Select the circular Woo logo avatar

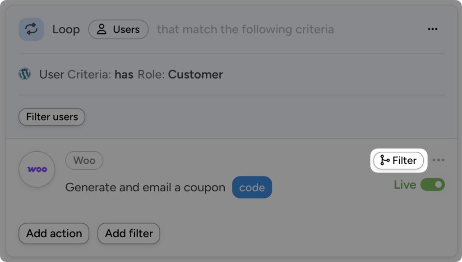pos(37,169)
